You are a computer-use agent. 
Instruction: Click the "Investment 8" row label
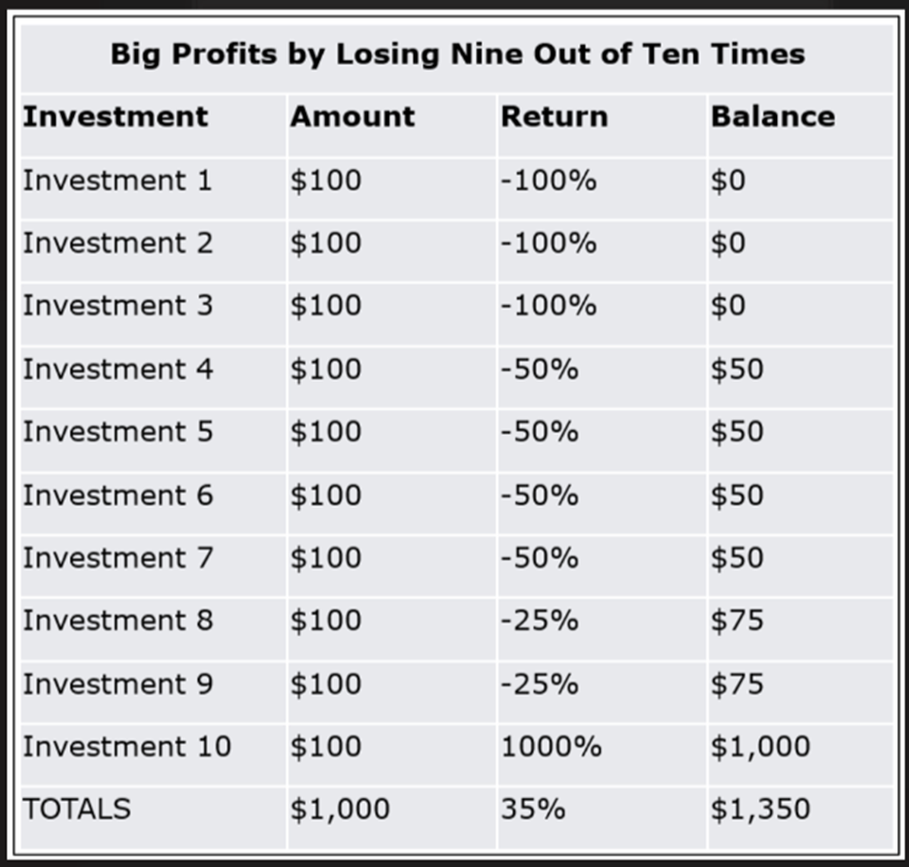tap(118, 620)
